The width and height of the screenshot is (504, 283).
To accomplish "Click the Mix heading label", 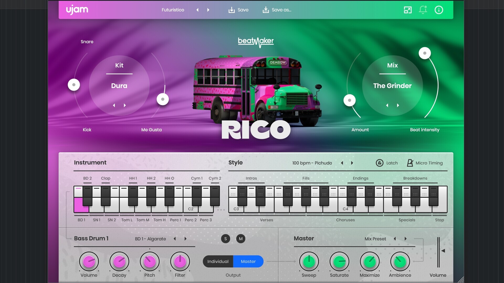I will [392, 65].
